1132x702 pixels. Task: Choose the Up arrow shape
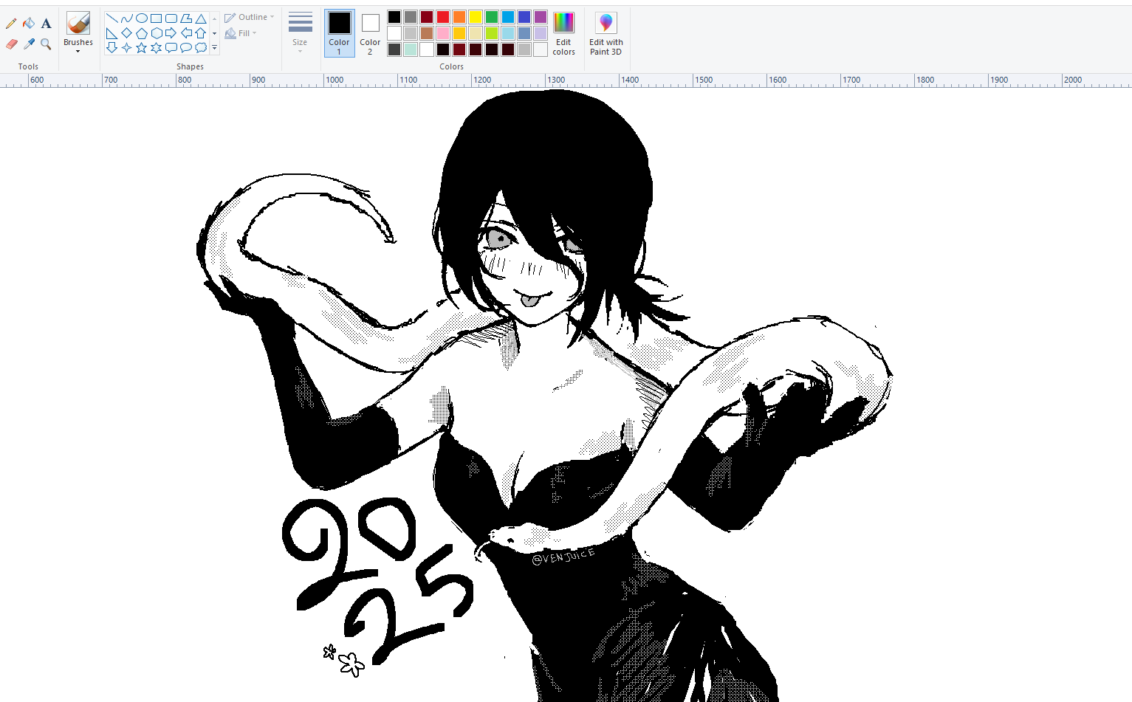[201, 32]
